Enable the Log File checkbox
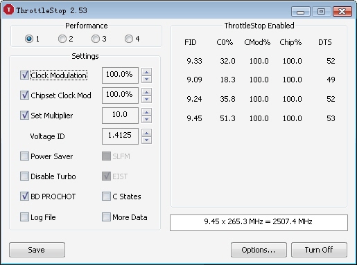Image resolution: width=357 pixels, height=265 pixels. click(24, 217)
